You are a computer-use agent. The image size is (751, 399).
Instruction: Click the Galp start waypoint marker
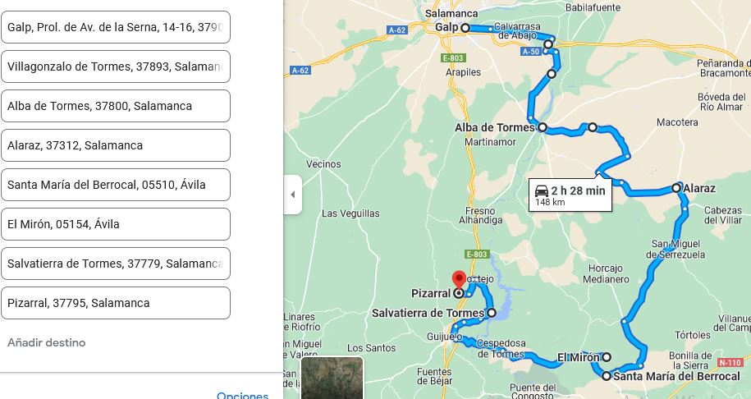465,28
